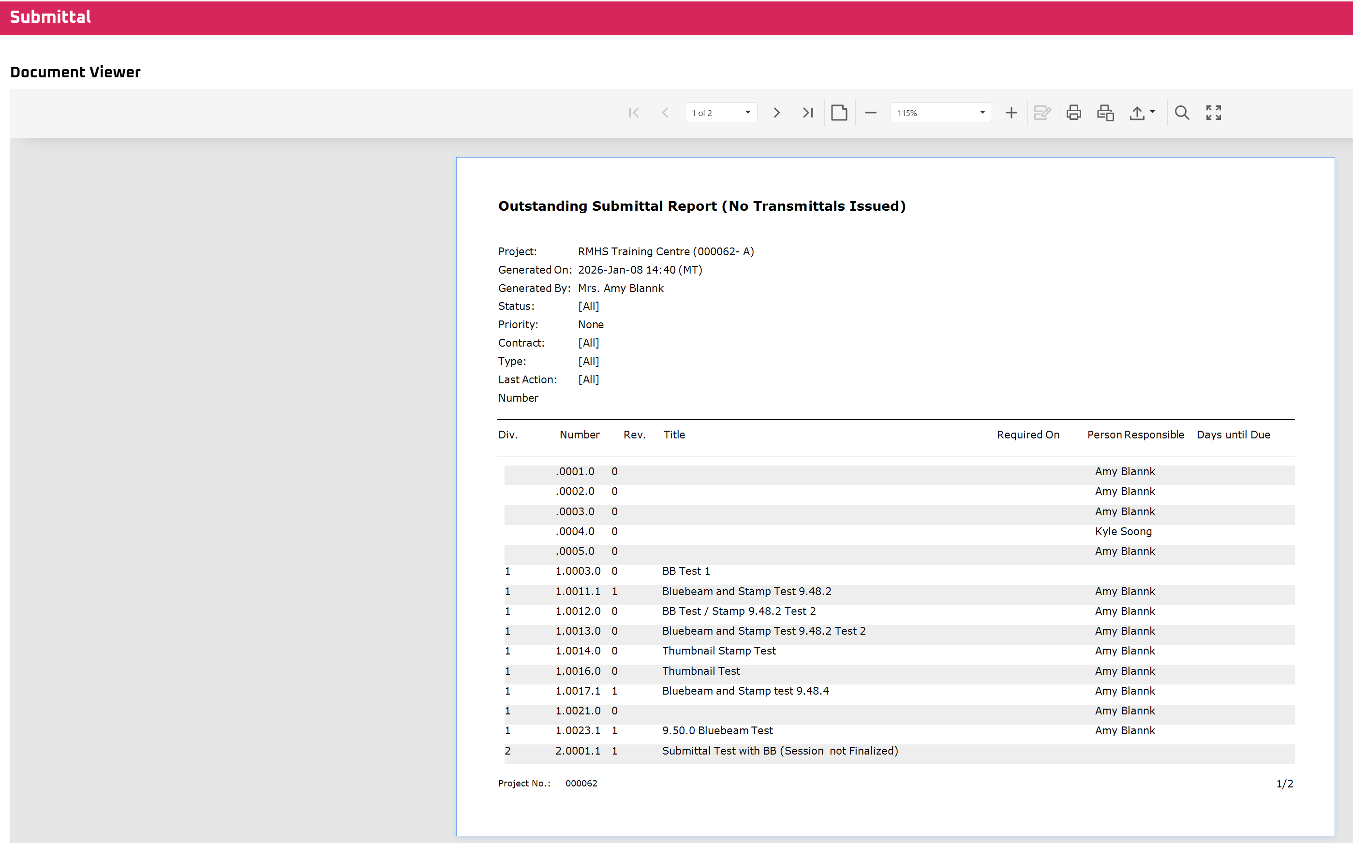This screenshot has width=1353, height=843.
Task: Click 'Thumbnail Test' row title
Action: pyautogui.click(x=701, y=671)
